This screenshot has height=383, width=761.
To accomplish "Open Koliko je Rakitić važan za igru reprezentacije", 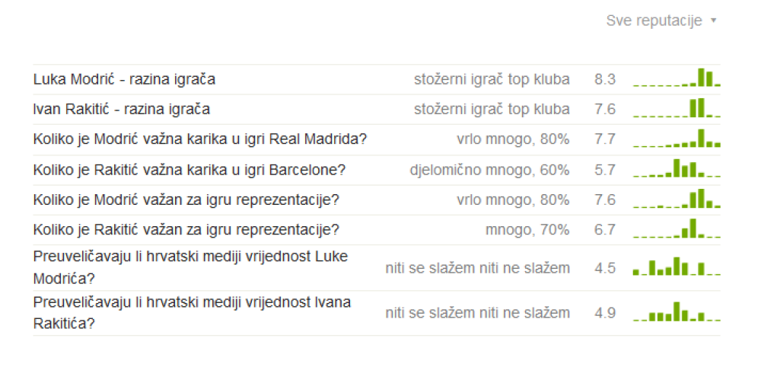I will coord(186,230).
